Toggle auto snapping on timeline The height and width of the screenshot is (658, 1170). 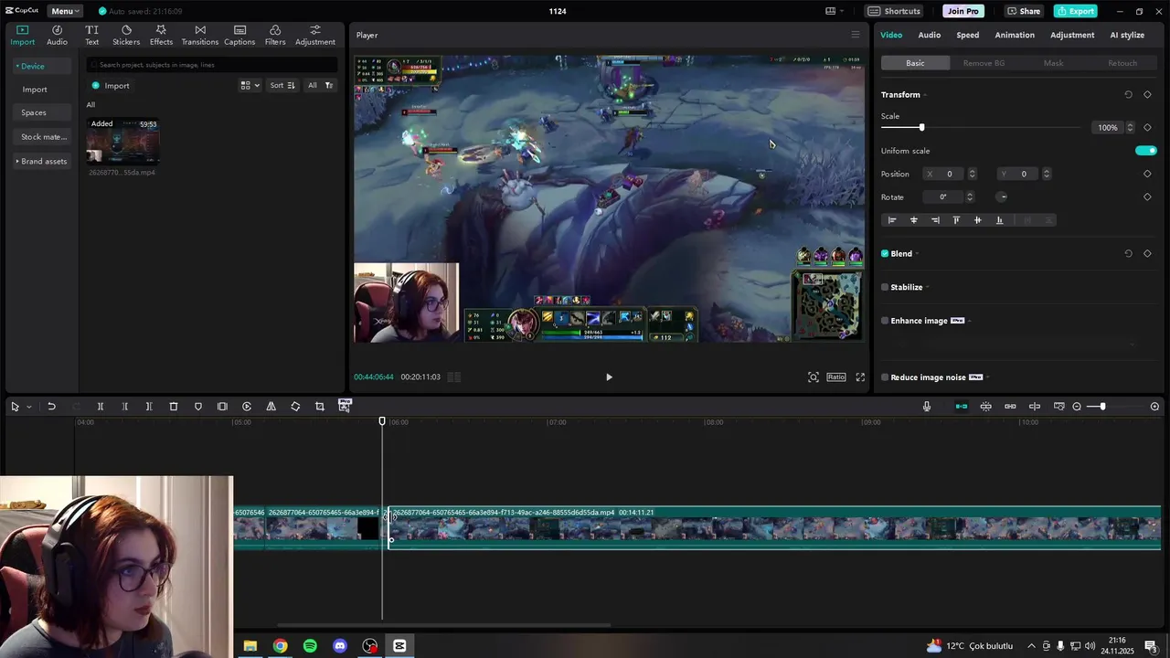(986, 407)
